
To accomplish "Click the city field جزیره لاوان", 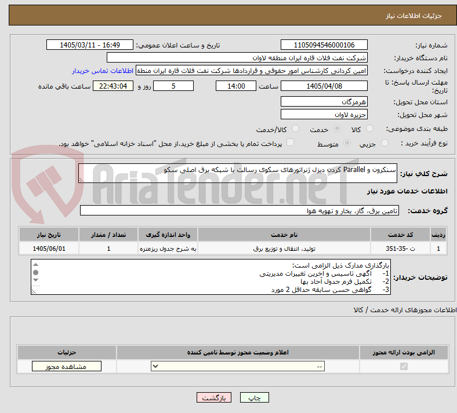I will (324, 114).
